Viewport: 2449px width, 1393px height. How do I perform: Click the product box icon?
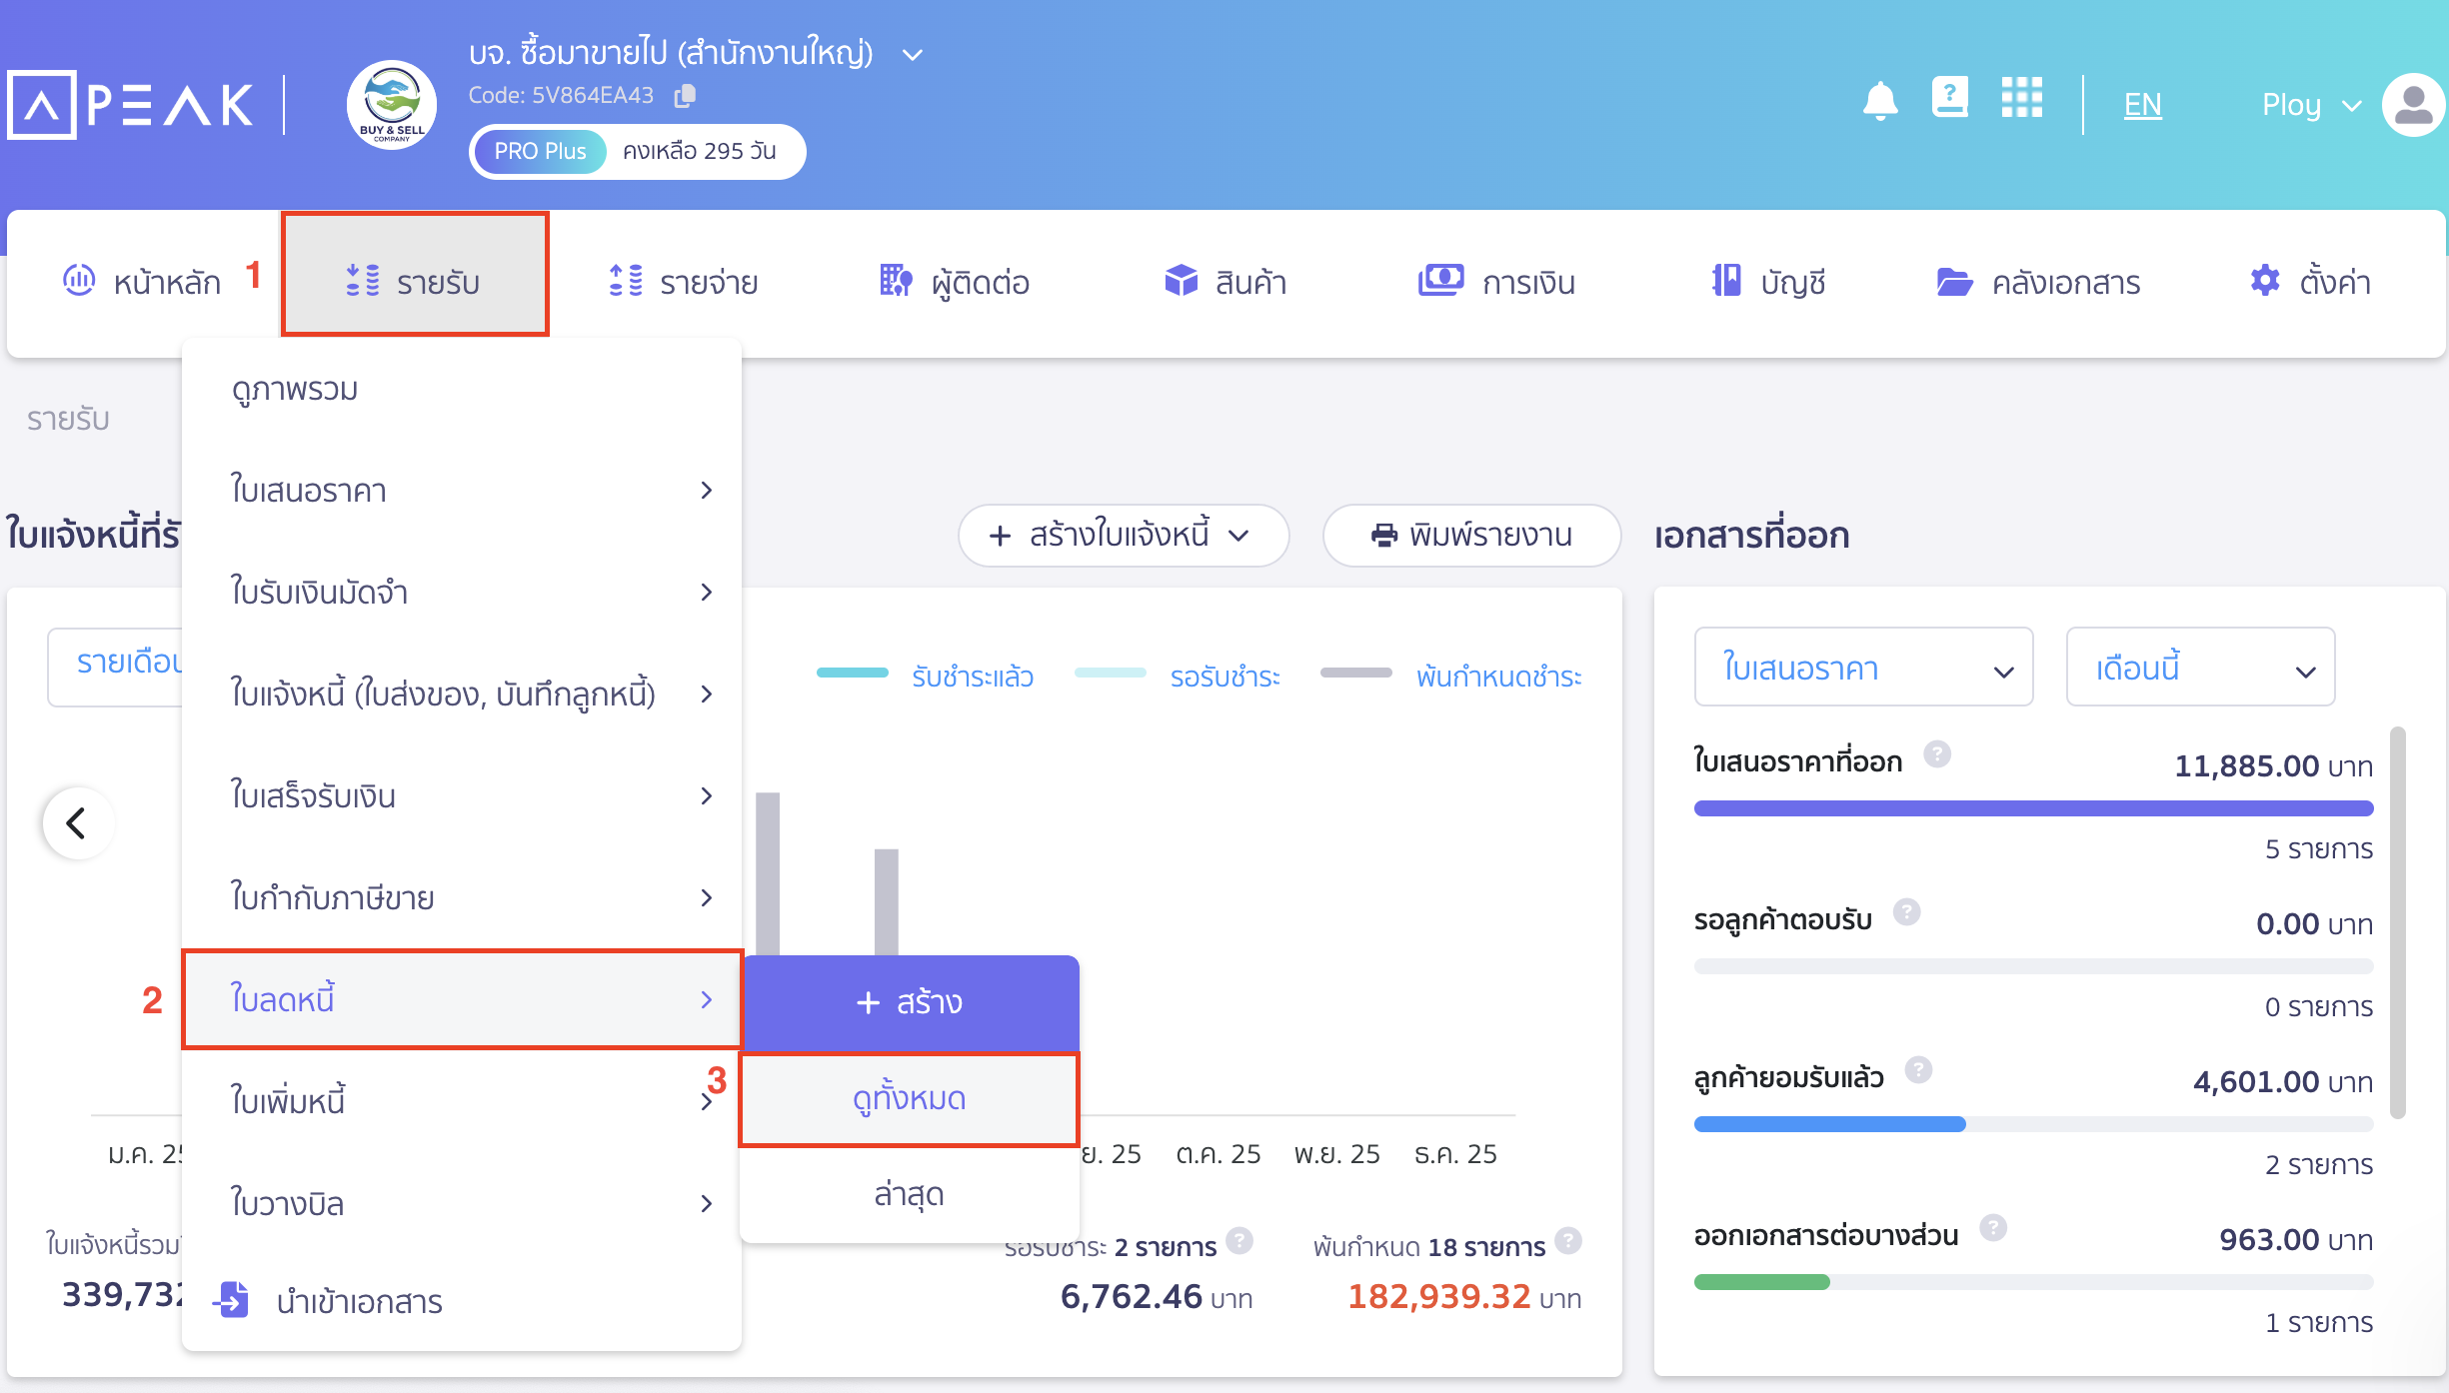point(1182,281)
